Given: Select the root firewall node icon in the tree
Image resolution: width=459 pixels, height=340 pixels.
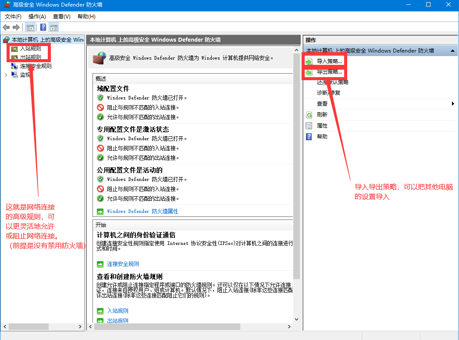Looking at the screenshot, I should 6,39.
